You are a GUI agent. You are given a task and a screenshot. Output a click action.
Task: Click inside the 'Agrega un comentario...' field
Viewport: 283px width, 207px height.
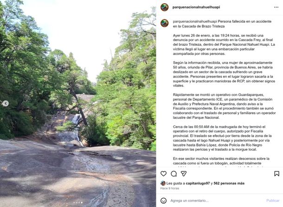pos(217,201)
